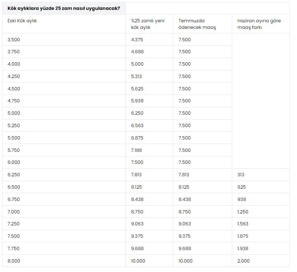The width and height of the screenshot is (297, 272).
Task: Select the 6.563 raised salary cell
Action: pyautogui.click(x=137, y=125)
